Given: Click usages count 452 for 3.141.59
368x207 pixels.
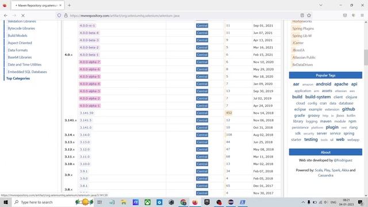Looking at the screenshot, I should coord(229,113).
